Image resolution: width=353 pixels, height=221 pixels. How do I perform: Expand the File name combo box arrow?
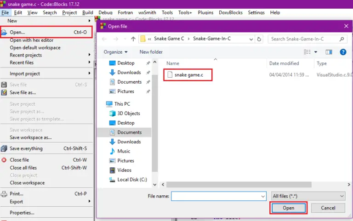[x=262, y=196]
